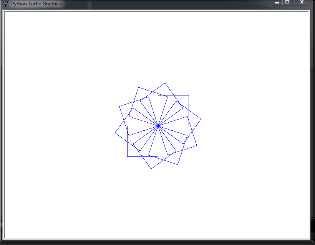Click the "Python Turtle Graphics" title text
315x245 pixels.
coord(36,4)
